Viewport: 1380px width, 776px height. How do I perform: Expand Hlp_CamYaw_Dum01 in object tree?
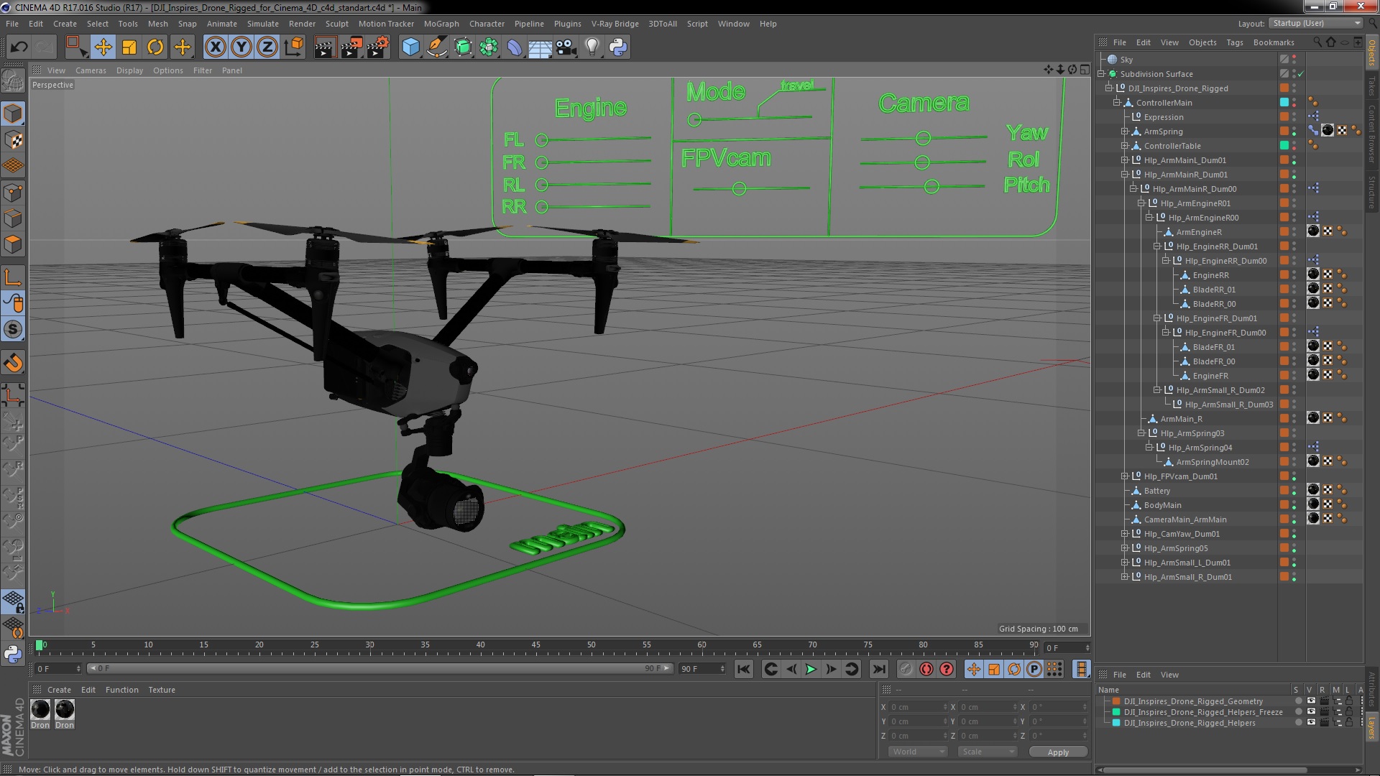click(x=1125, y=534)
